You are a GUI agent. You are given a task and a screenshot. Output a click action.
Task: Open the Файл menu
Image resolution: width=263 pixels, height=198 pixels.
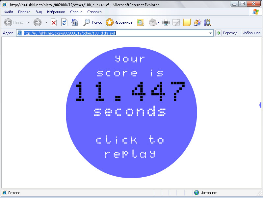pos(9,12)
